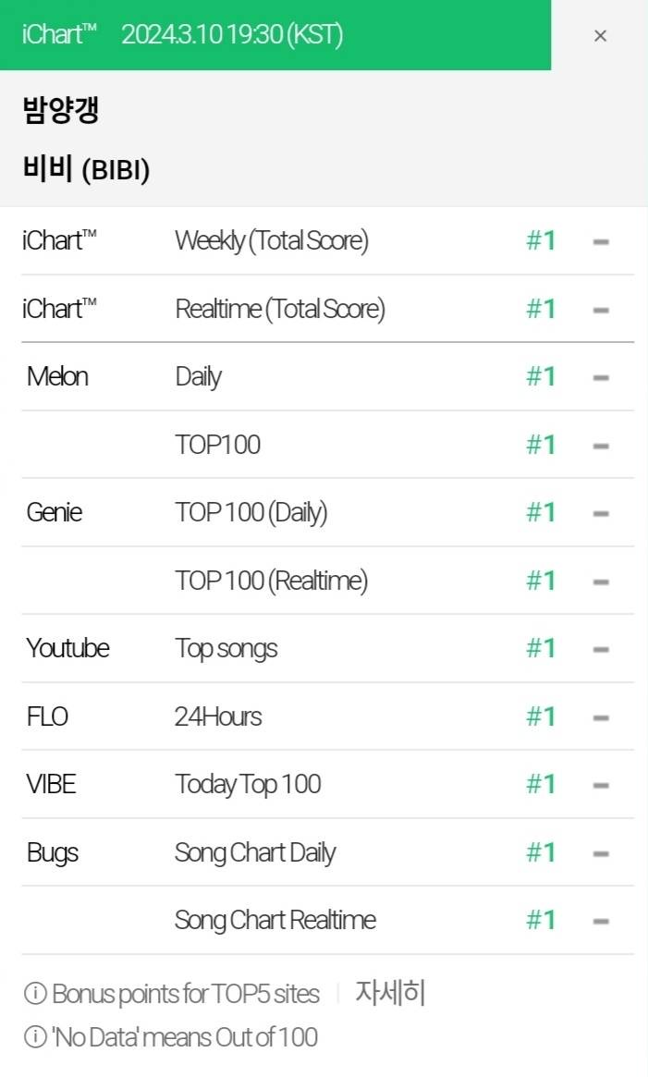Open Genie TOP 100 (Daily) entry
This screenshot has width=648, height=1077.
328,512
